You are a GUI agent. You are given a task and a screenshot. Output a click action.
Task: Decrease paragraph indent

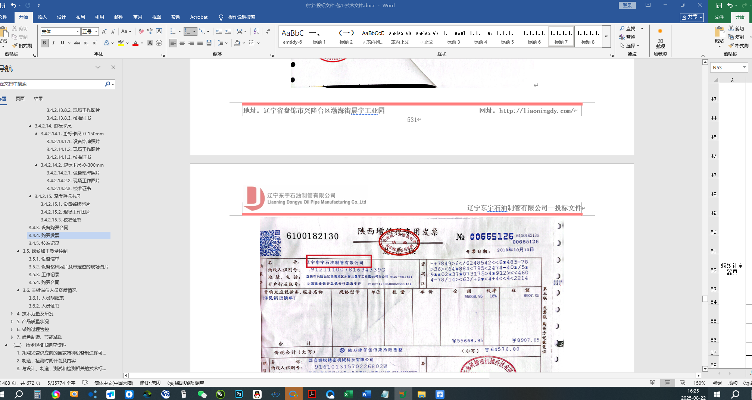tap(219, 31)
